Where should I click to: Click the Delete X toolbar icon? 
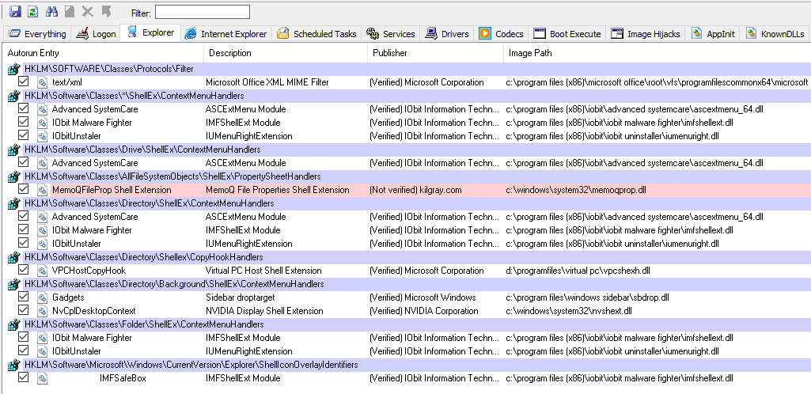(x=88, y=12)
